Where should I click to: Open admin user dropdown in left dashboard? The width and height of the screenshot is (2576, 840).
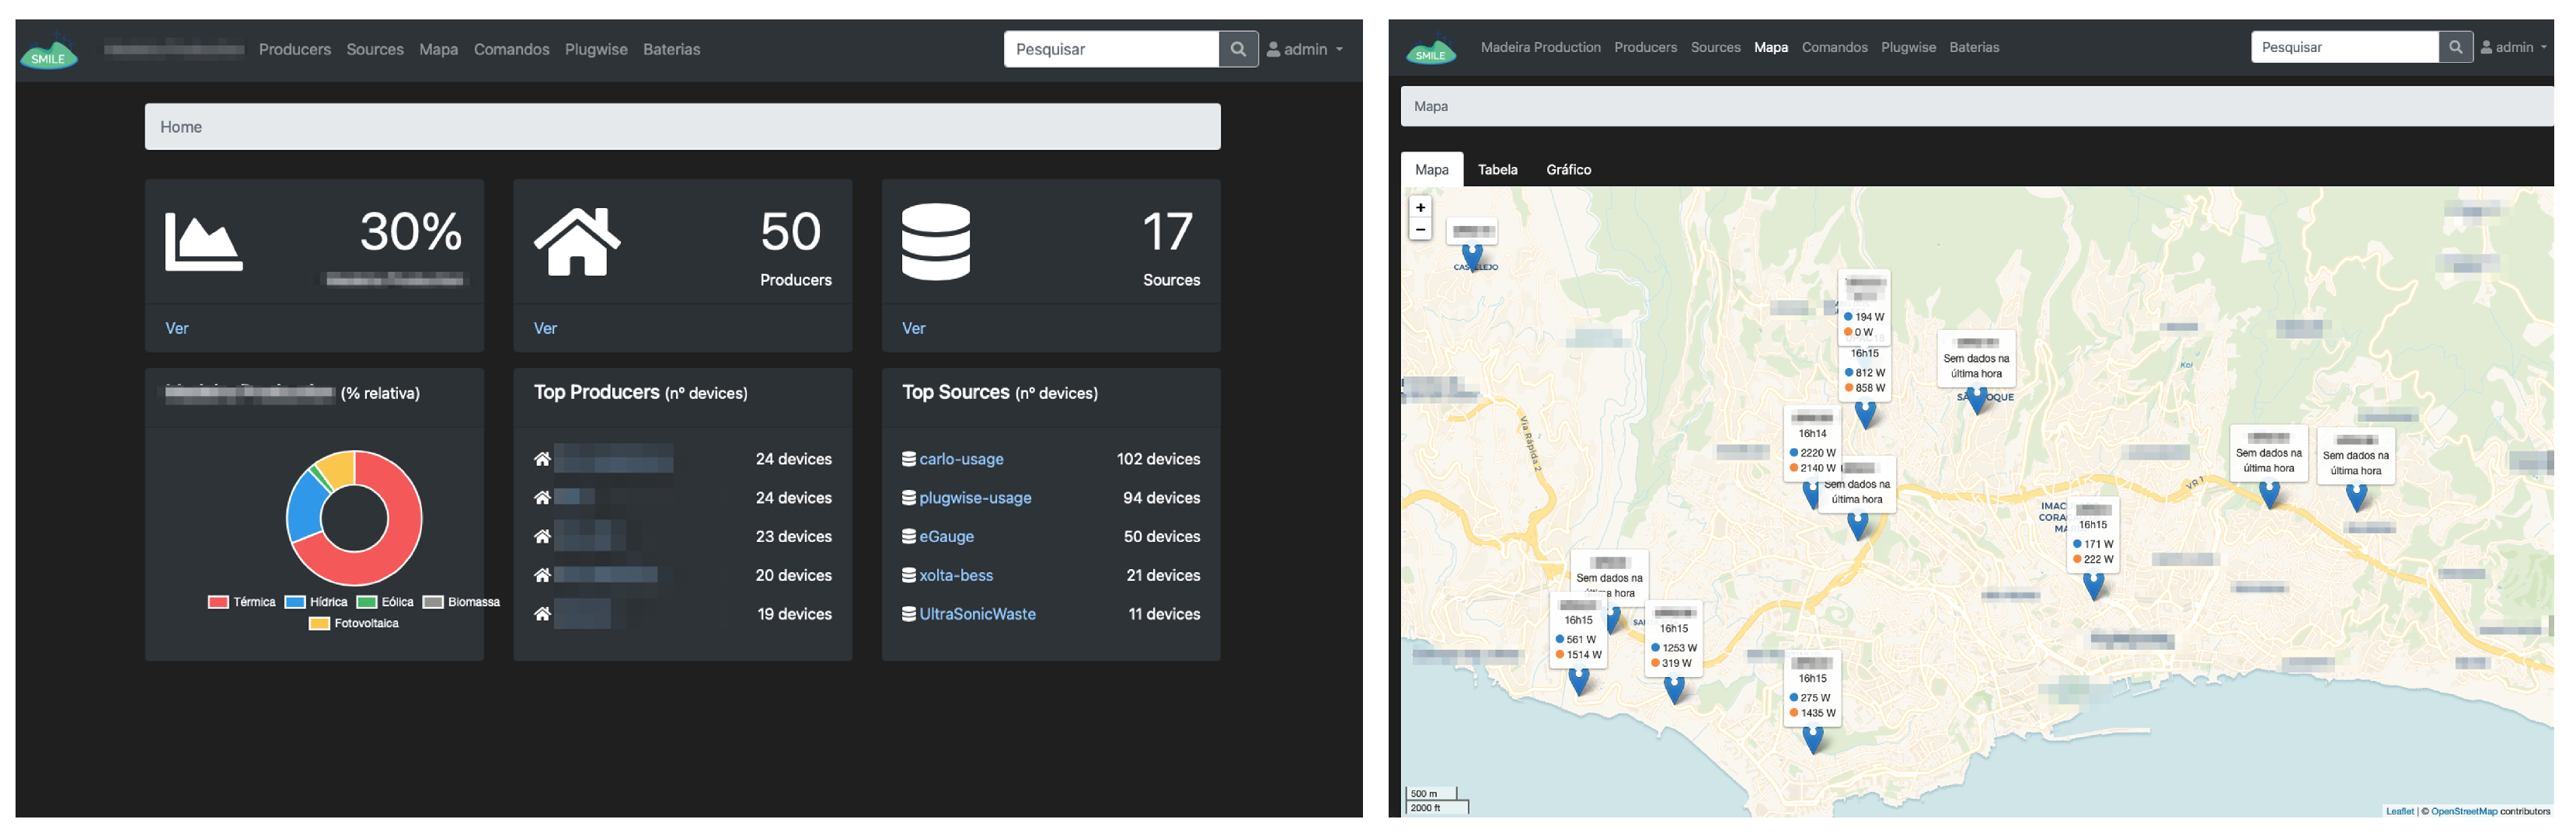[x=1305, y=49]
